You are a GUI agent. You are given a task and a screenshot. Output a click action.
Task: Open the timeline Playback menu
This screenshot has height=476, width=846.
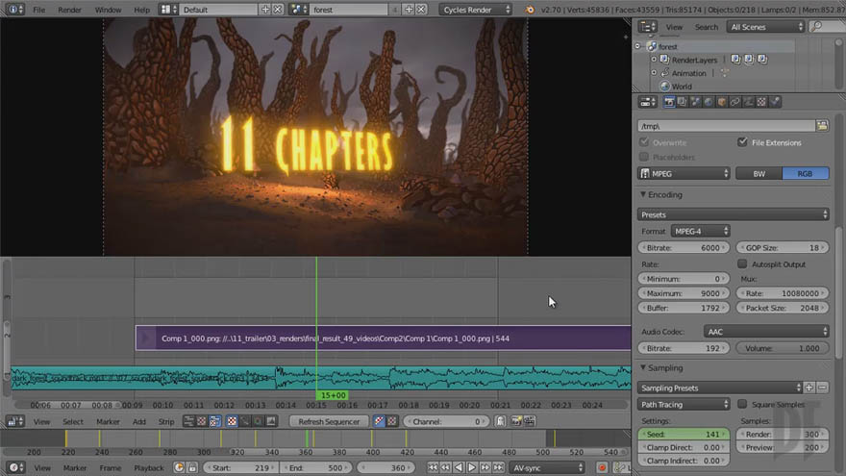pos(148,468)
